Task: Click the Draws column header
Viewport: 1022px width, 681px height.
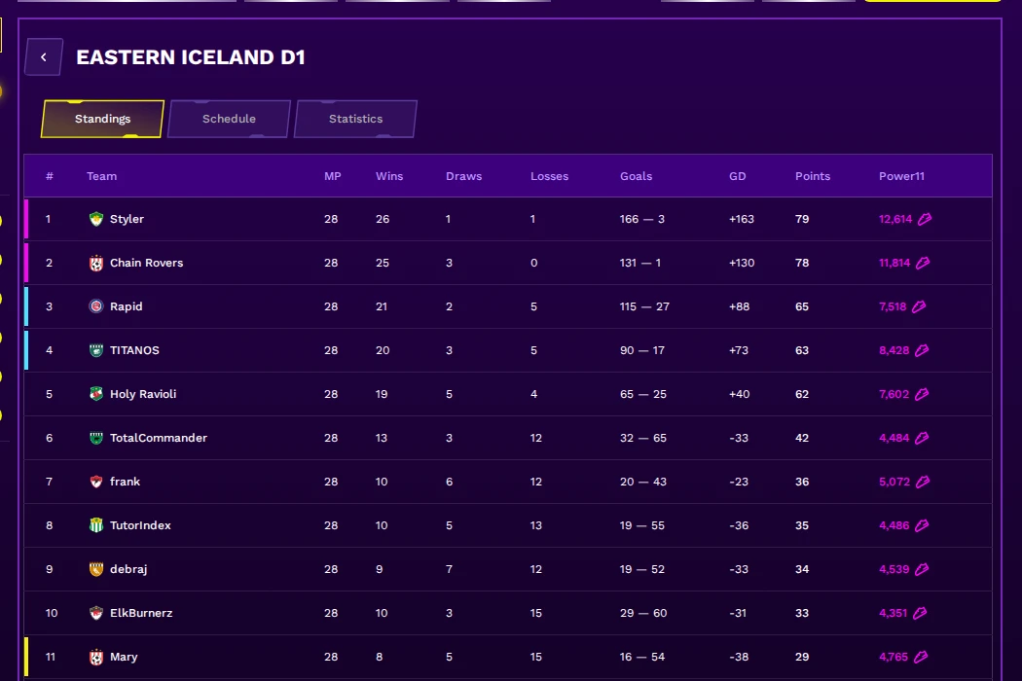Action: tap(463, 176)
